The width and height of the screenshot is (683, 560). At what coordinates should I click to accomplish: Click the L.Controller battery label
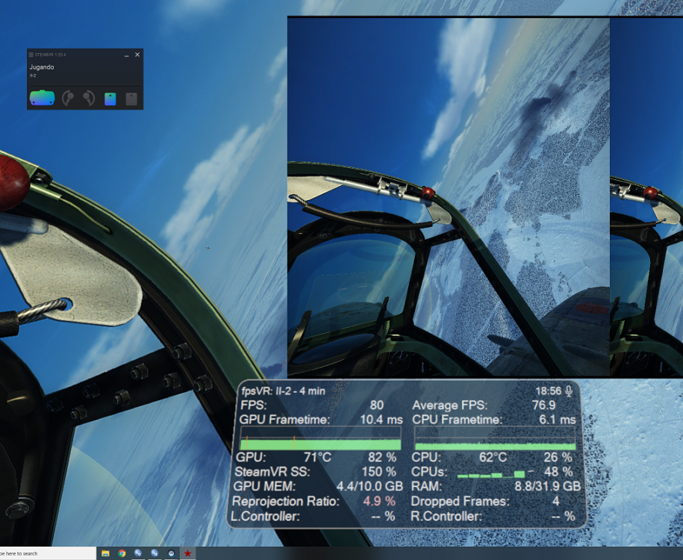point(265,517)
